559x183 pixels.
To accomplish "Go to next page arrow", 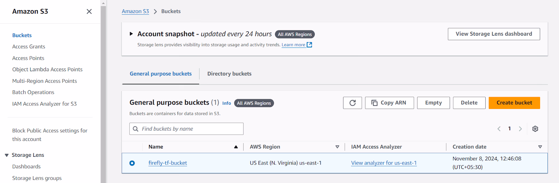I will [x=520, y=129].
